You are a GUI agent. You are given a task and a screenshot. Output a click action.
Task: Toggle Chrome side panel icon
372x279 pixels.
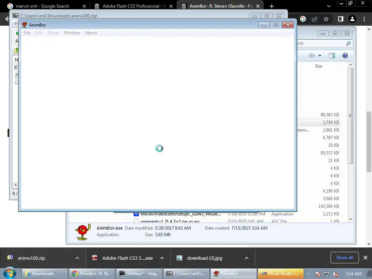click(x=341, y=19)
